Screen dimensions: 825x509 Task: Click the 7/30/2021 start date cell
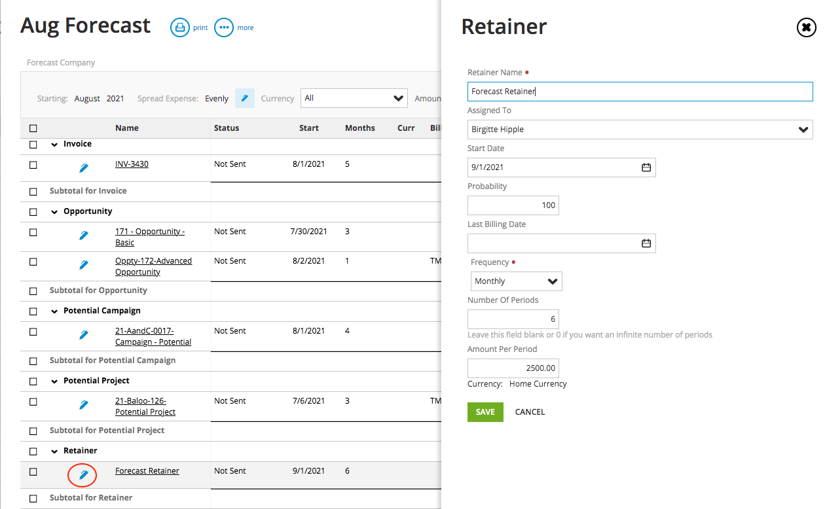click(x=308, y=232)
